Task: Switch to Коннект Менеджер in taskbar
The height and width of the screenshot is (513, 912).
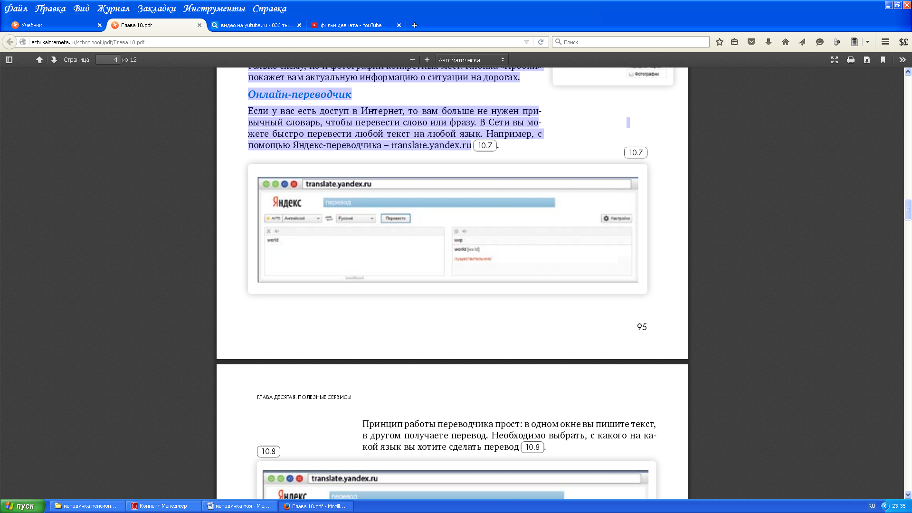Action: [163, 506]
